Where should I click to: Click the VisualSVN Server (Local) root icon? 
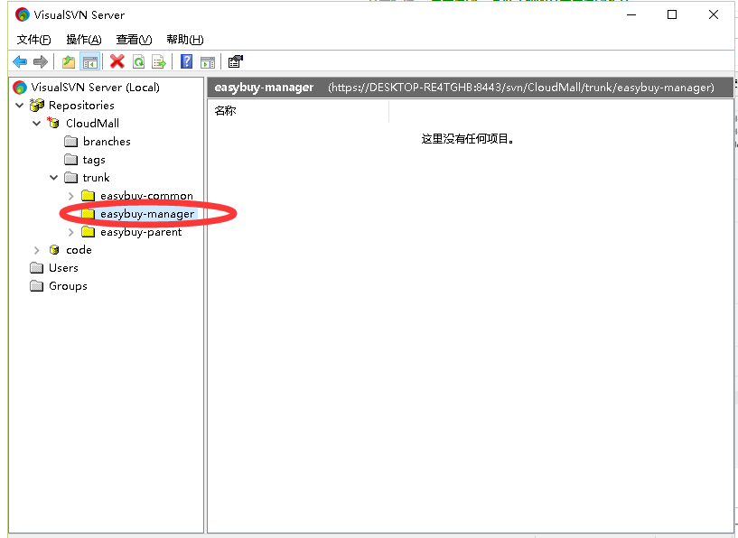tap(20, 87)
